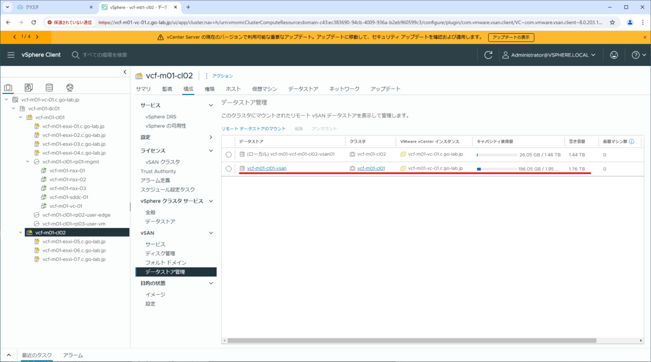Select the local vcf-m01-cl02-vsan01 datastore radio button
The image size is (651, 362).
(229, 154)
